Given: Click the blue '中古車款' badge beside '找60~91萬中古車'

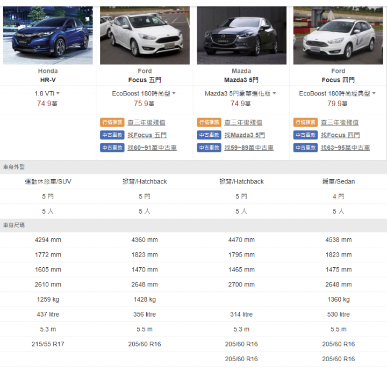Looking at the screenshot, I should click(112, 148).
